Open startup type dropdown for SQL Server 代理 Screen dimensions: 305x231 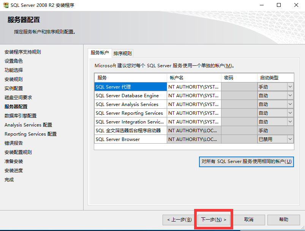(x=289, y=87)
